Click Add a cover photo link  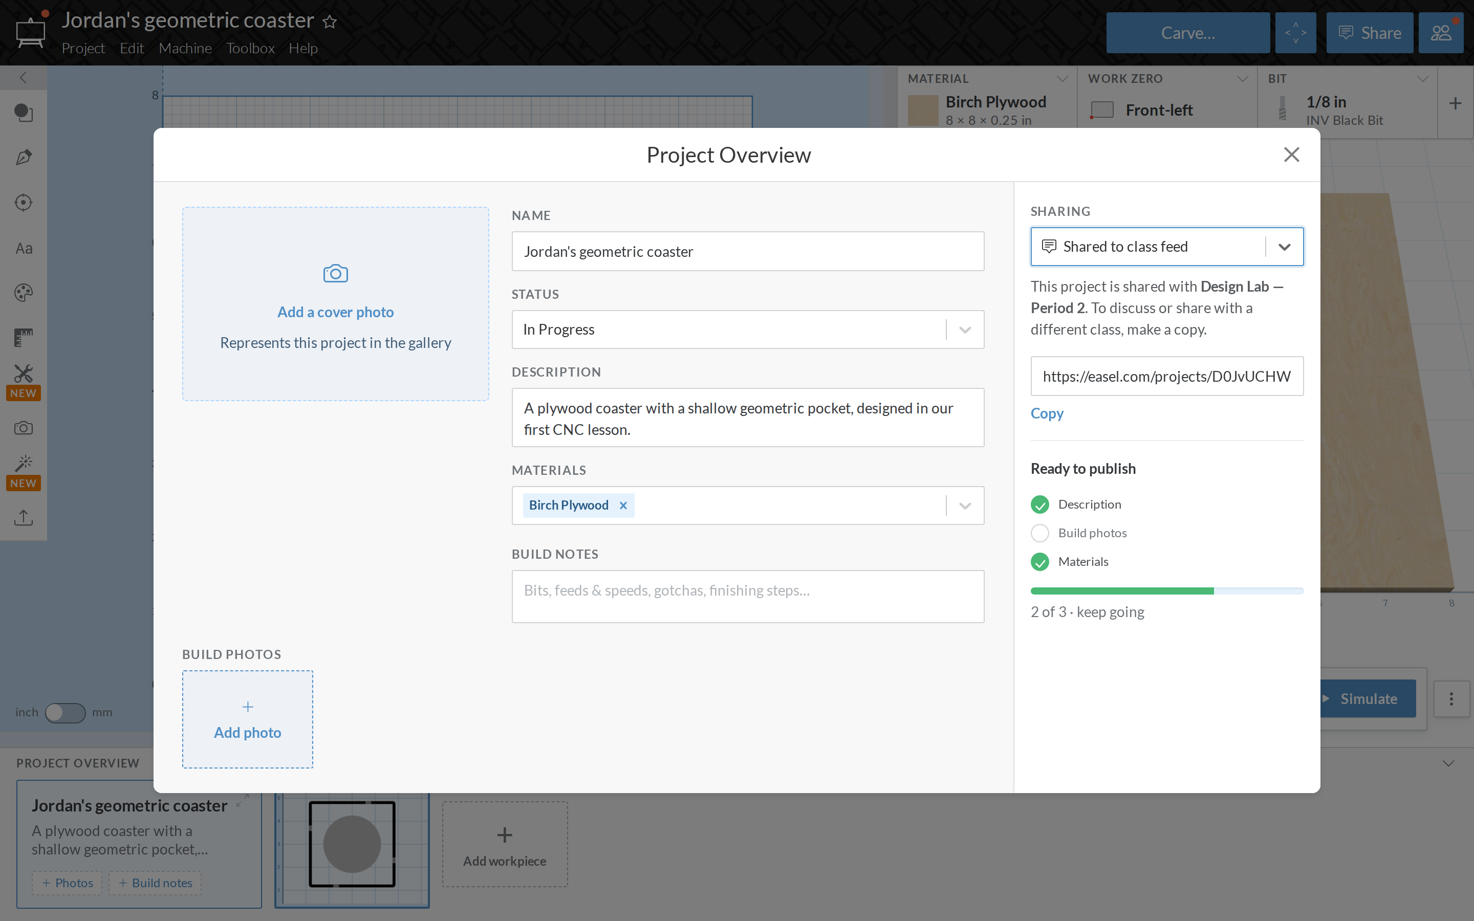point(336,312)
